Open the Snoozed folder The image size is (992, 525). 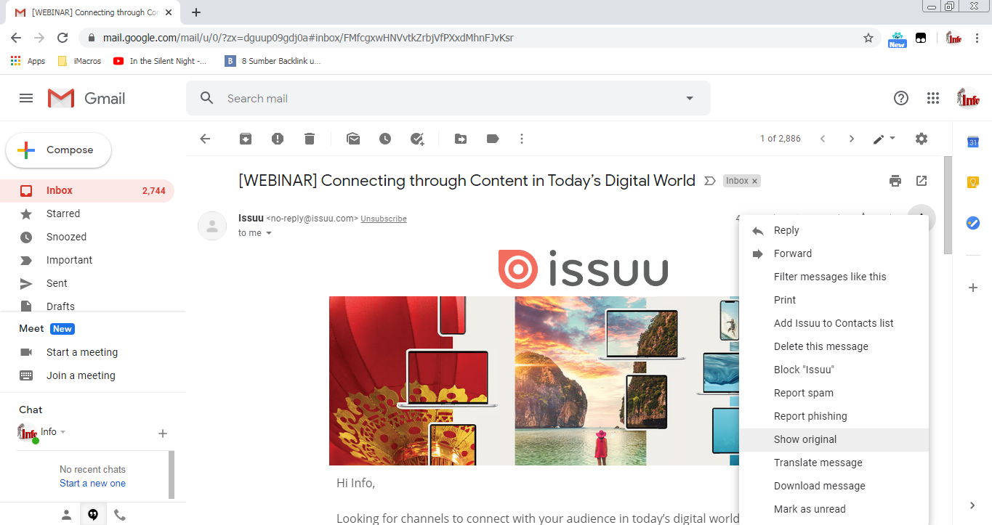click(87, 237)
